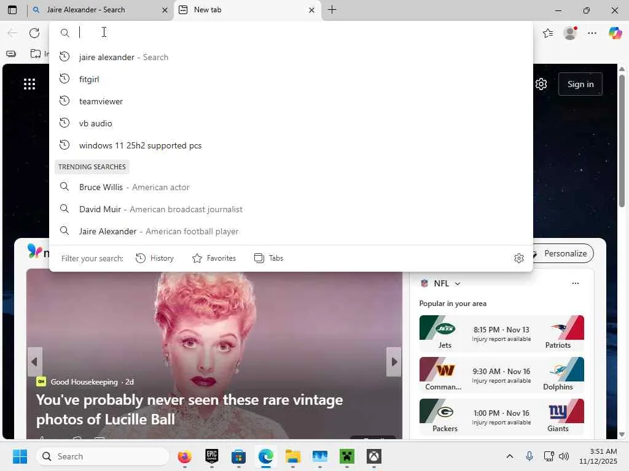Viewport: 629px width, 471px height.
Task: Open Lucille Ball vintage photos headline
Action: pos(189,409)
